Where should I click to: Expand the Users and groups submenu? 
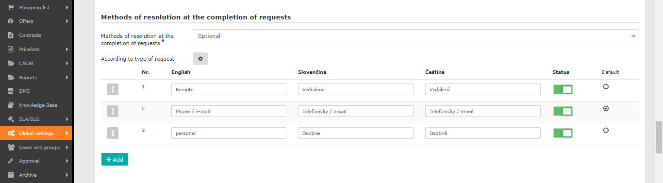pyautogui.click(x=67, y=147)
